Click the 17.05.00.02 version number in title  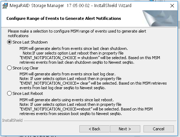click(x=78, y=6)
